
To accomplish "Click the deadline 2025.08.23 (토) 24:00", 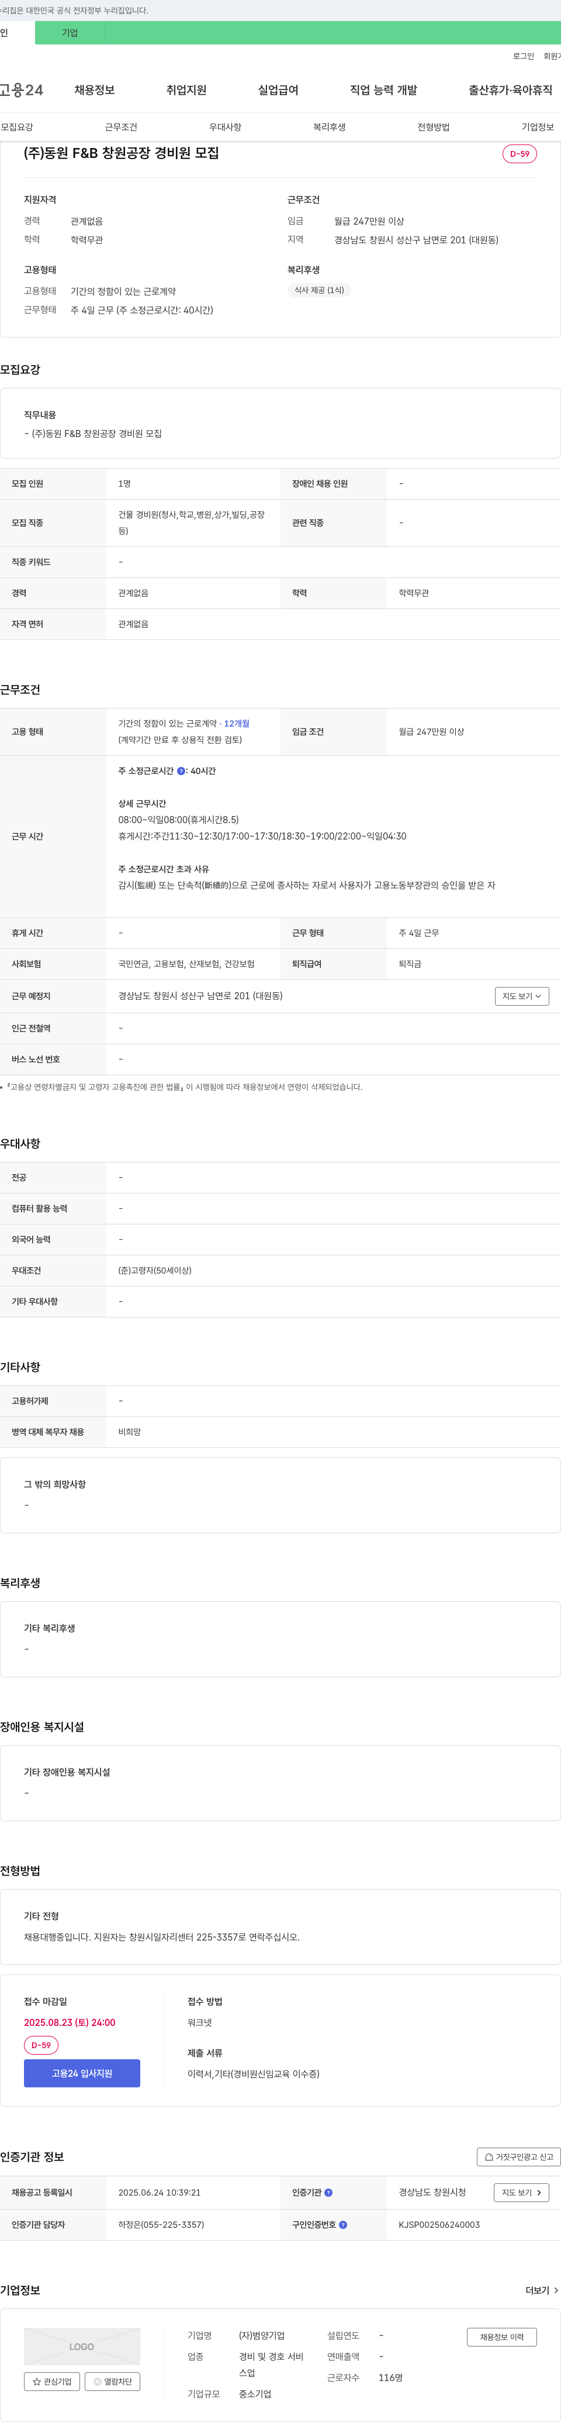I will coord(70,2022).
